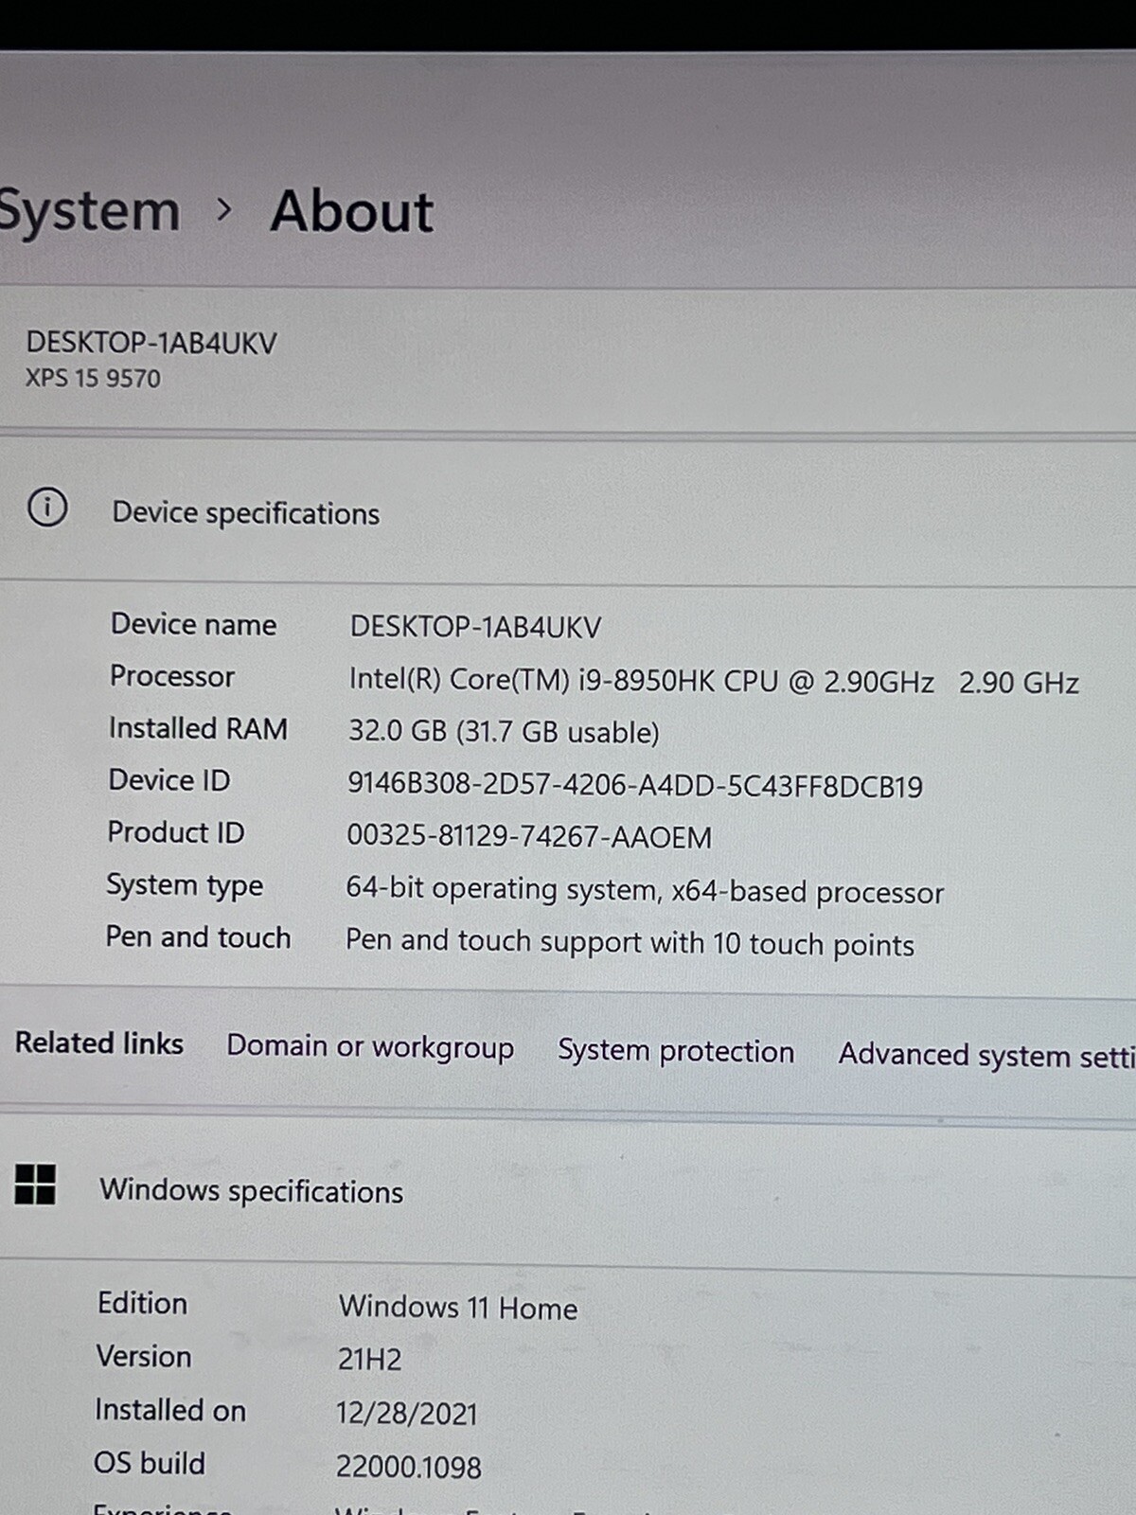Open Advanced system settings link
Image resolution: width=1136 pixels, height=1515 pixels.
click(986, 1055)
